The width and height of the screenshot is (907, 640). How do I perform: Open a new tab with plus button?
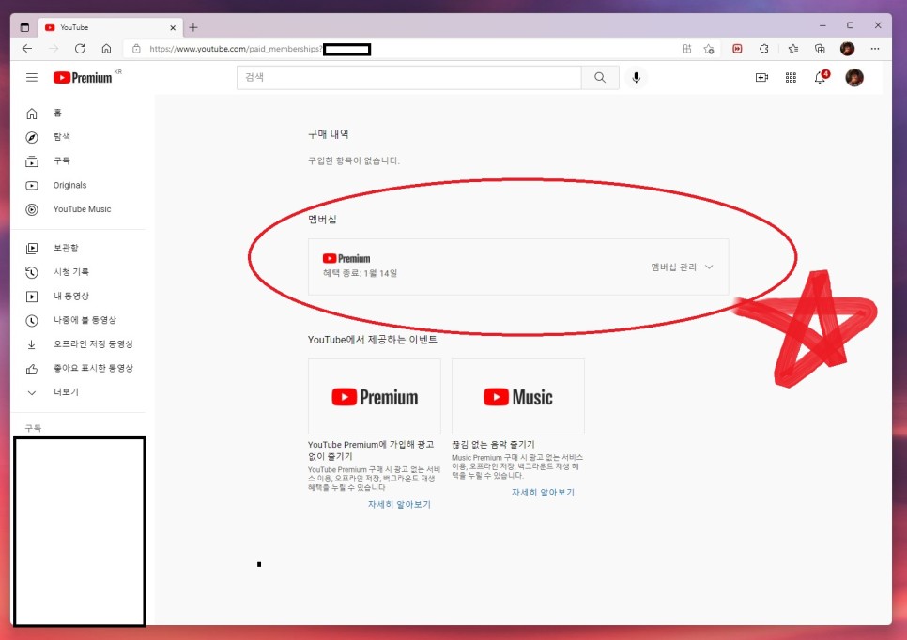[x=193, y=27]
